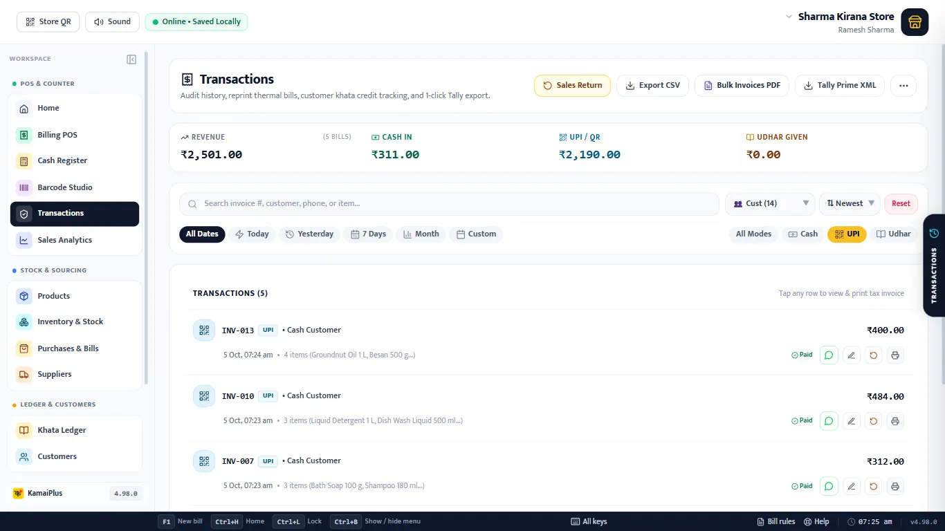This screenshot has height=531, width=945.
Task: Reset the transaction filters
Action: point(901,204)
